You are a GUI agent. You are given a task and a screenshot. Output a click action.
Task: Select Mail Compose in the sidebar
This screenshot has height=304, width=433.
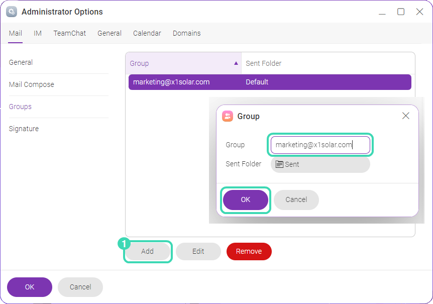point(32,84)
